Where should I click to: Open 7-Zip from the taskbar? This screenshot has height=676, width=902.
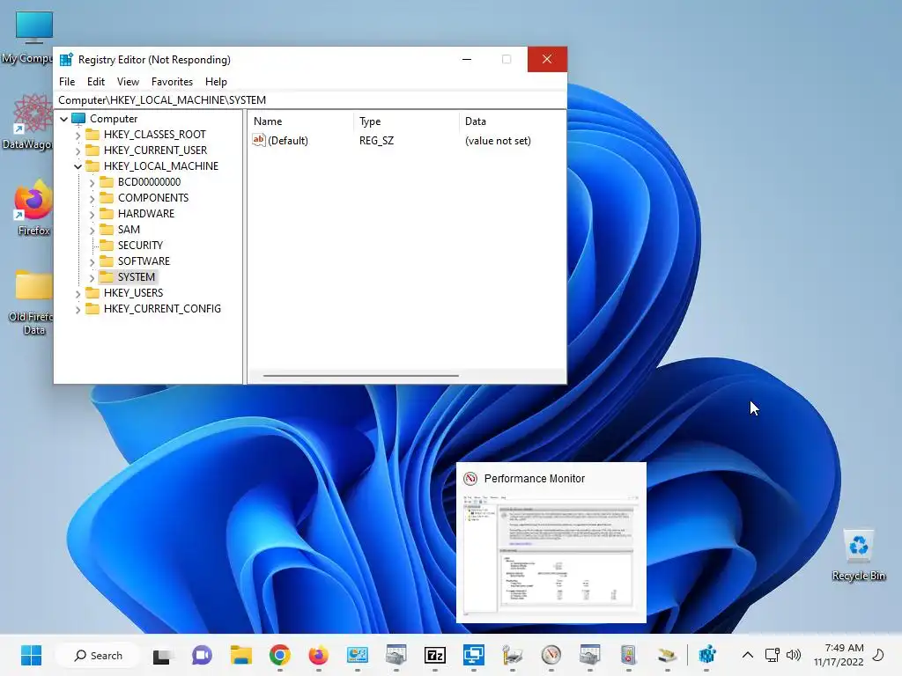[x=435, y=655]
